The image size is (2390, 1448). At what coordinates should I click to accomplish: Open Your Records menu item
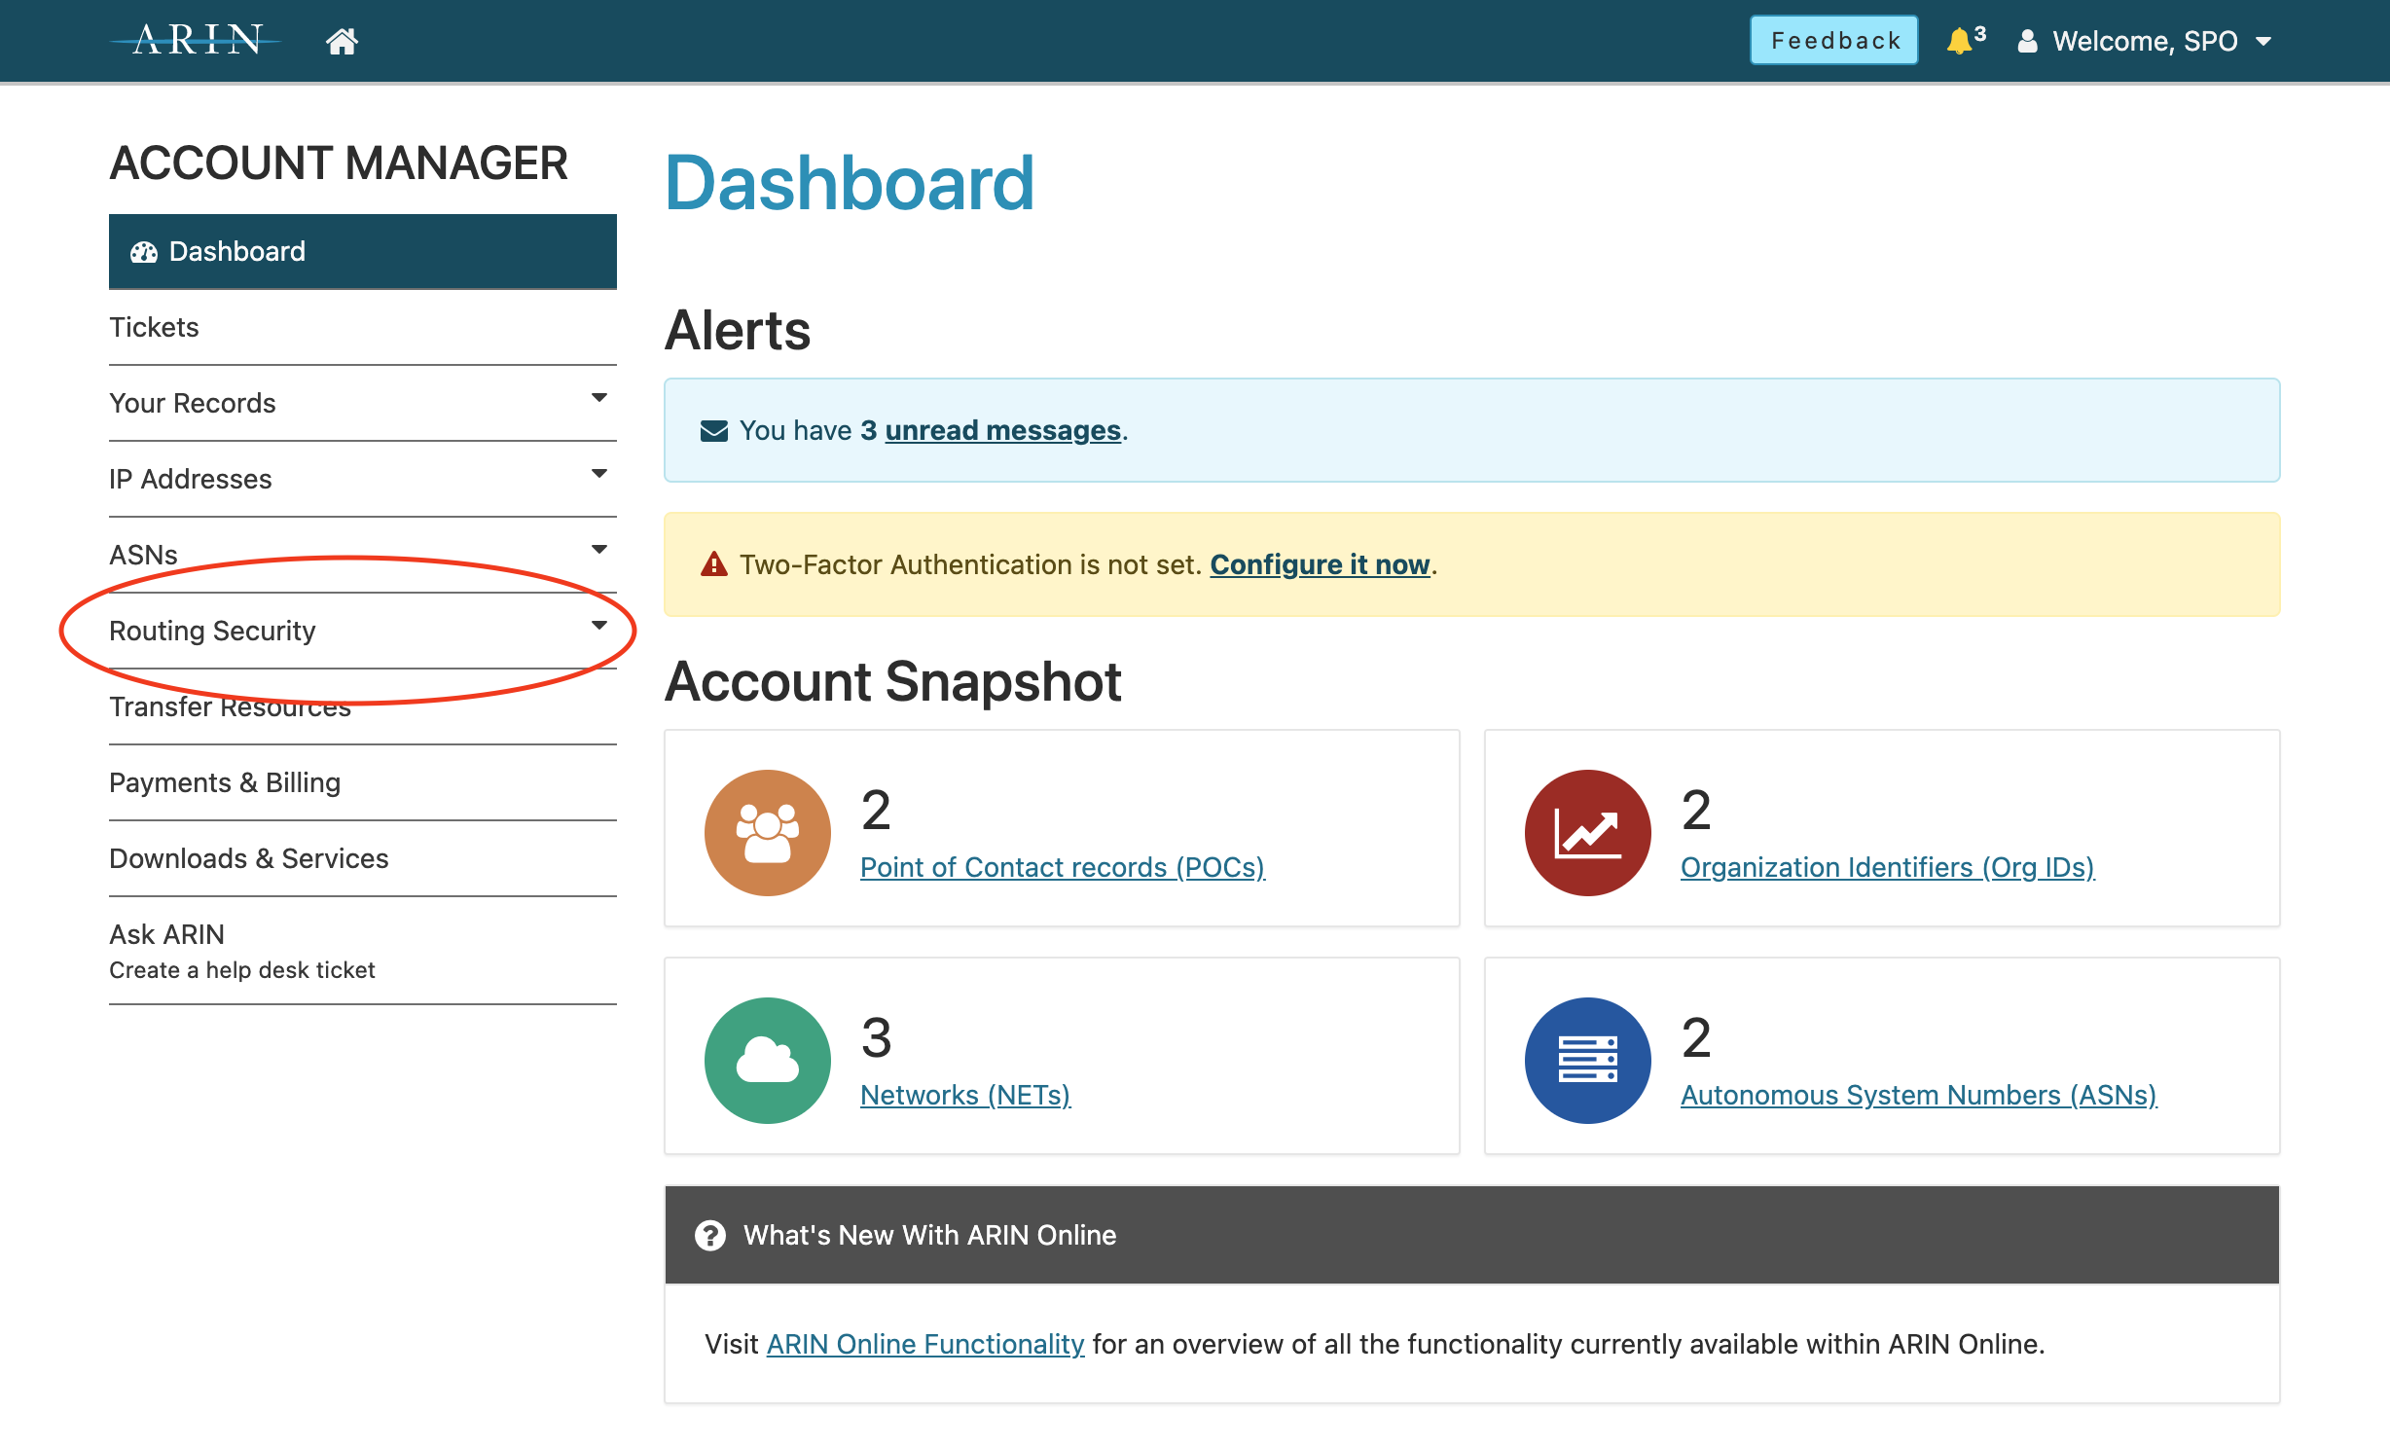click(x=363, y=403)
